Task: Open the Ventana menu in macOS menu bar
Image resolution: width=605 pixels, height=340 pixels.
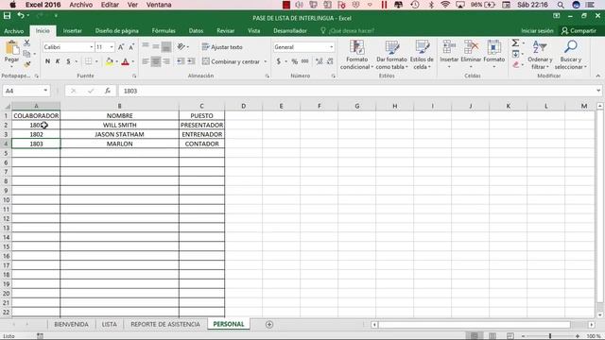Action: tap(159, 5)
